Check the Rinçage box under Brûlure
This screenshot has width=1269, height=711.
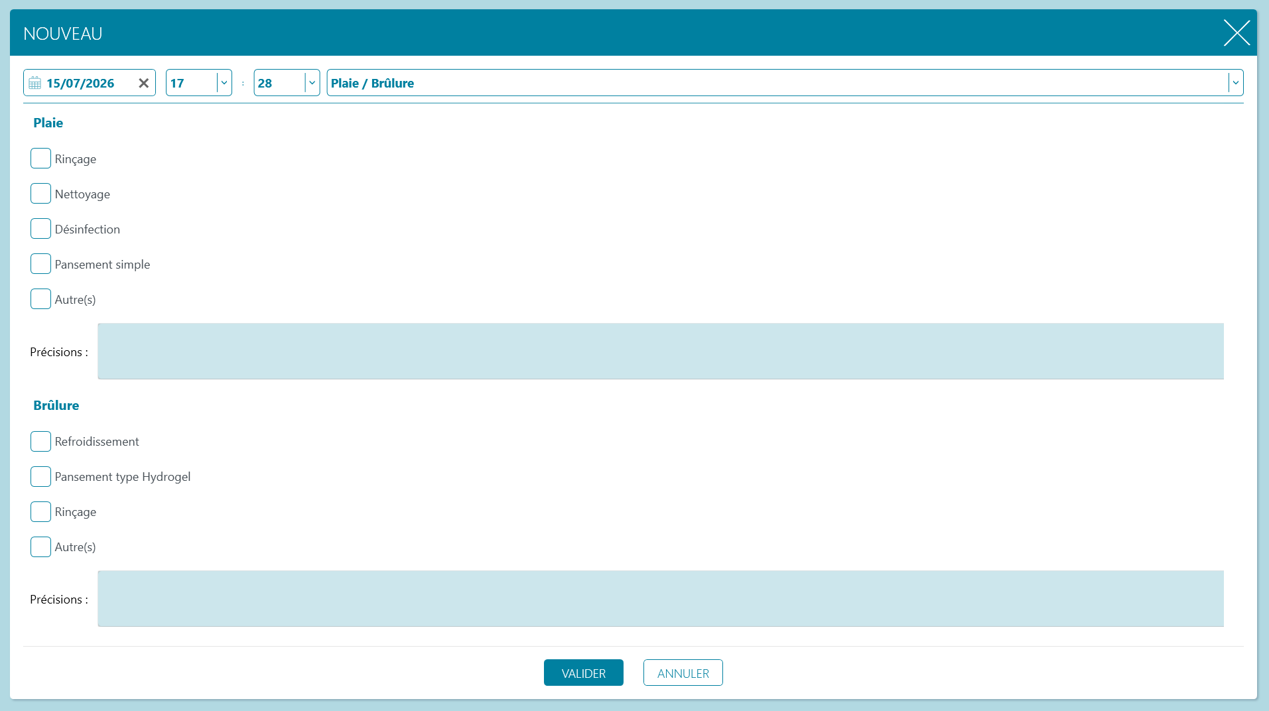point(40,512)
